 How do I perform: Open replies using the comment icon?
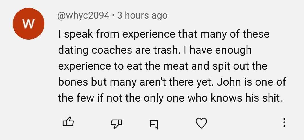pos(154,123)
